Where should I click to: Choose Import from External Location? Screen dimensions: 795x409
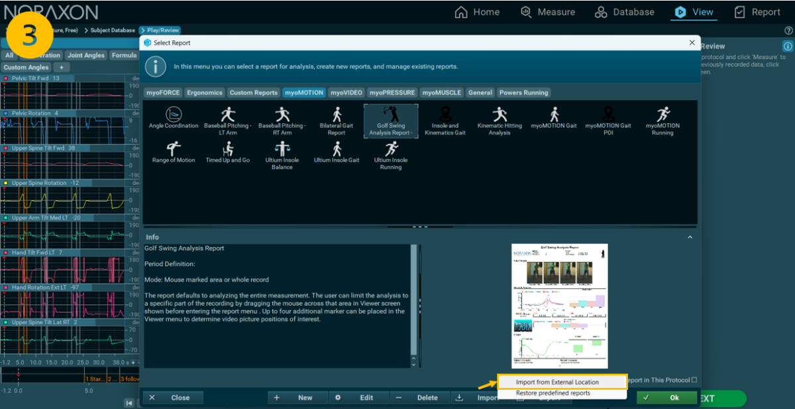[562, 382]
